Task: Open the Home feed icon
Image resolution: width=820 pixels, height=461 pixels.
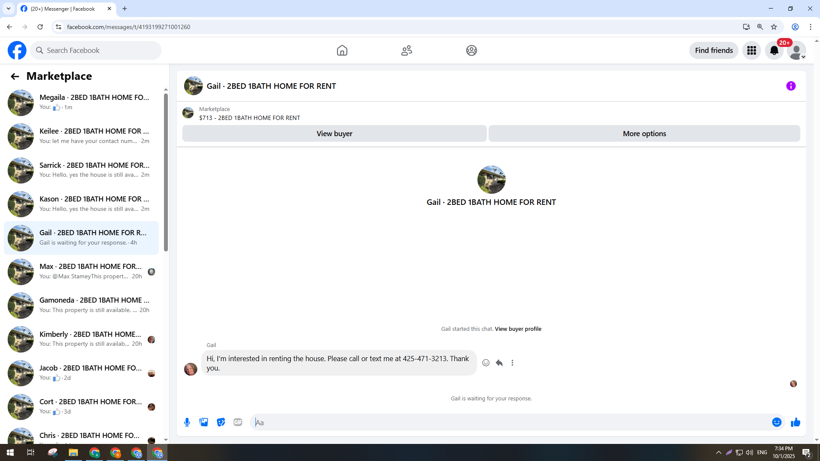Action: tap(342, 50)
